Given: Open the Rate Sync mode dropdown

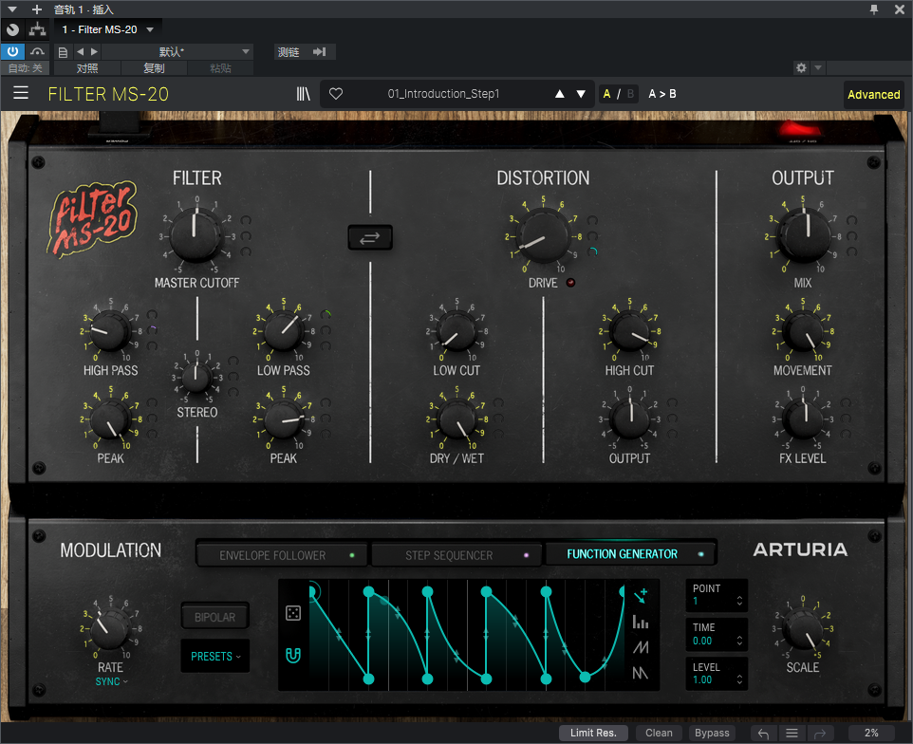Looking at the screenshot, I should pyautogui.click(x=111, y=681).
